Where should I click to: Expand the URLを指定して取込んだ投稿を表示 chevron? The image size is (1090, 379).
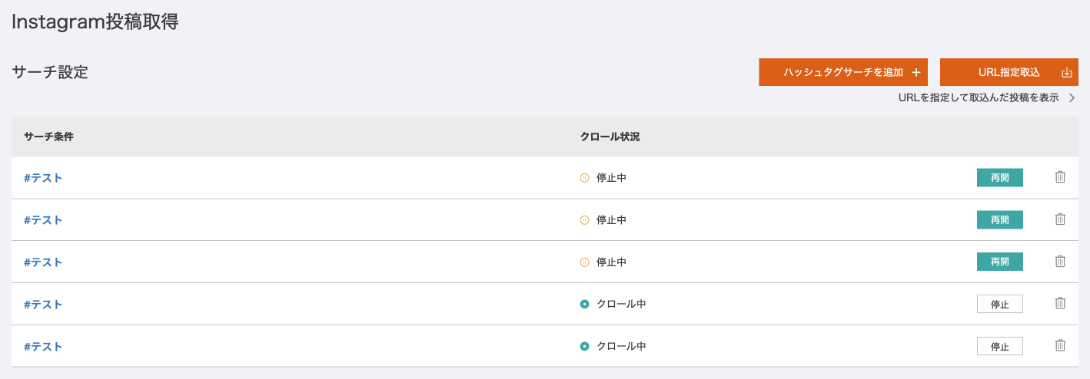click(1072, 98)
